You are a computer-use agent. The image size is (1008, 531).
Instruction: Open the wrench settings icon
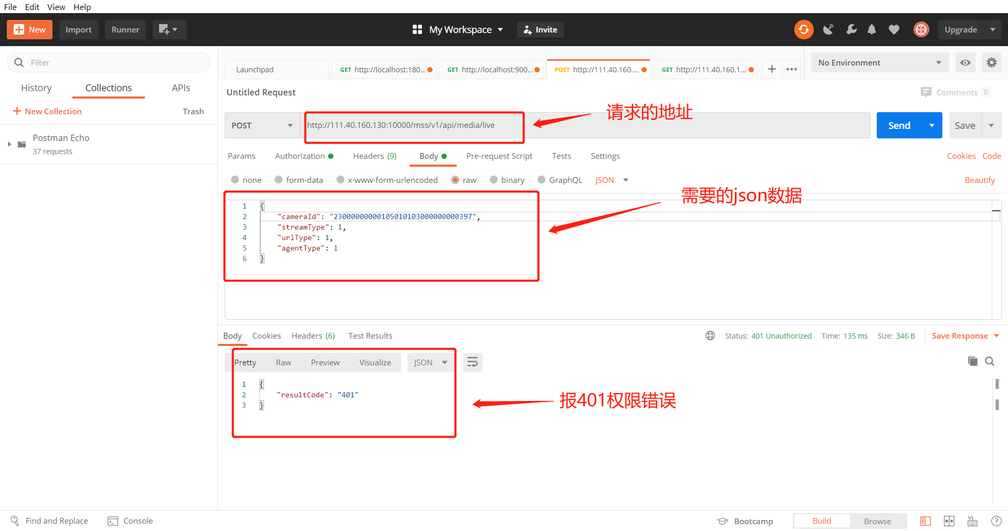(x=851, y=30)
